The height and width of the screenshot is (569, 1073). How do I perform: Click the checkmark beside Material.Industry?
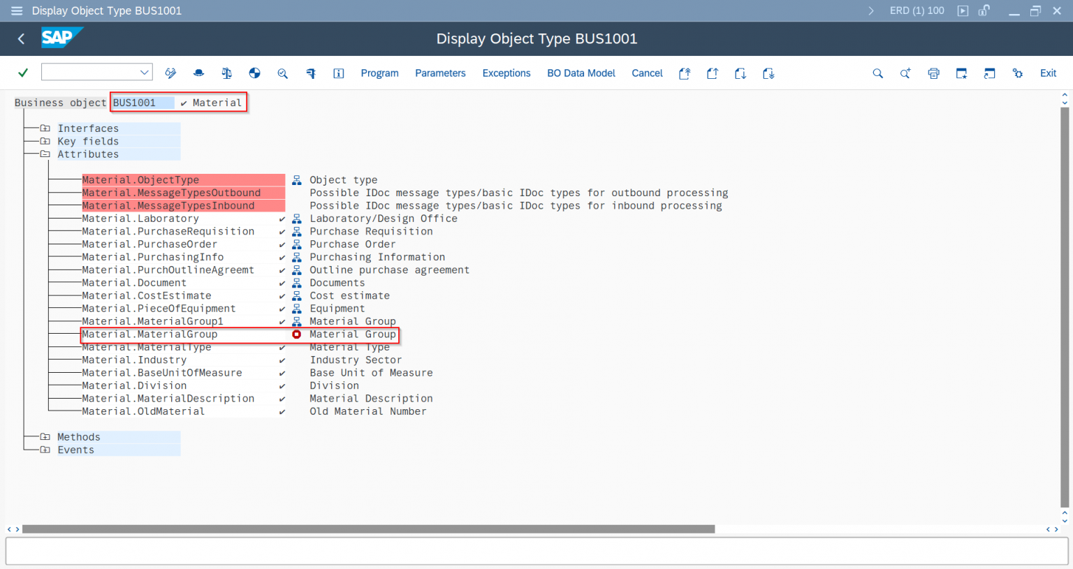click(x=282, y=360)
